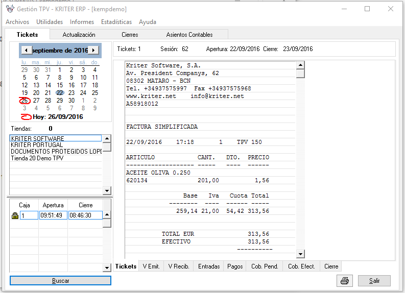Open the Pagos bottom tab
The image size is (405, 293).
[235, 266]
